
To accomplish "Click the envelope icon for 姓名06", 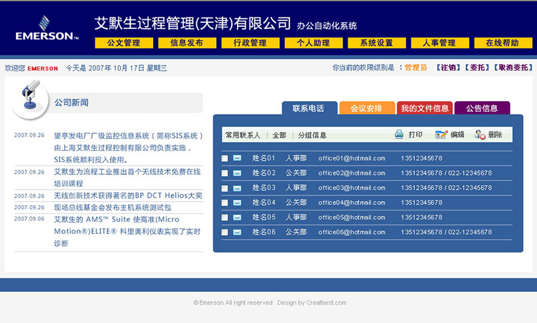I will tap(237, 232).
